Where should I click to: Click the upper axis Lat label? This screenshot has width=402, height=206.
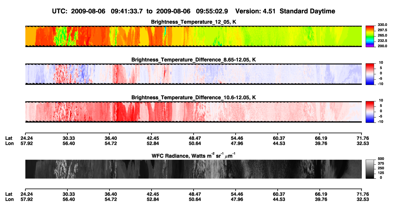[9, 138]
